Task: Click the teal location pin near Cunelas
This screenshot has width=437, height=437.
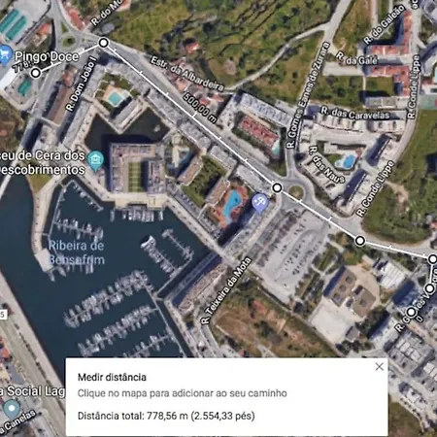Action: tap(12, 410)
